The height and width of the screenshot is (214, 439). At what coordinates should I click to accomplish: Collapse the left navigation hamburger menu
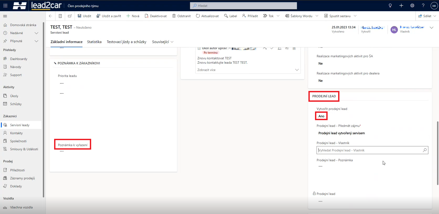pyautogui.click(x=5, y=16)
